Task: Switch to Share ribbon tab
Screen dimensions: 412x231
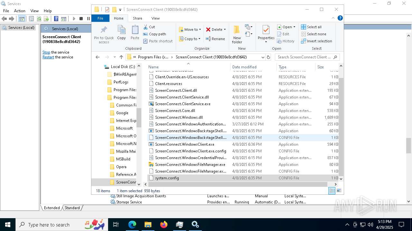Action: point(137,18)
